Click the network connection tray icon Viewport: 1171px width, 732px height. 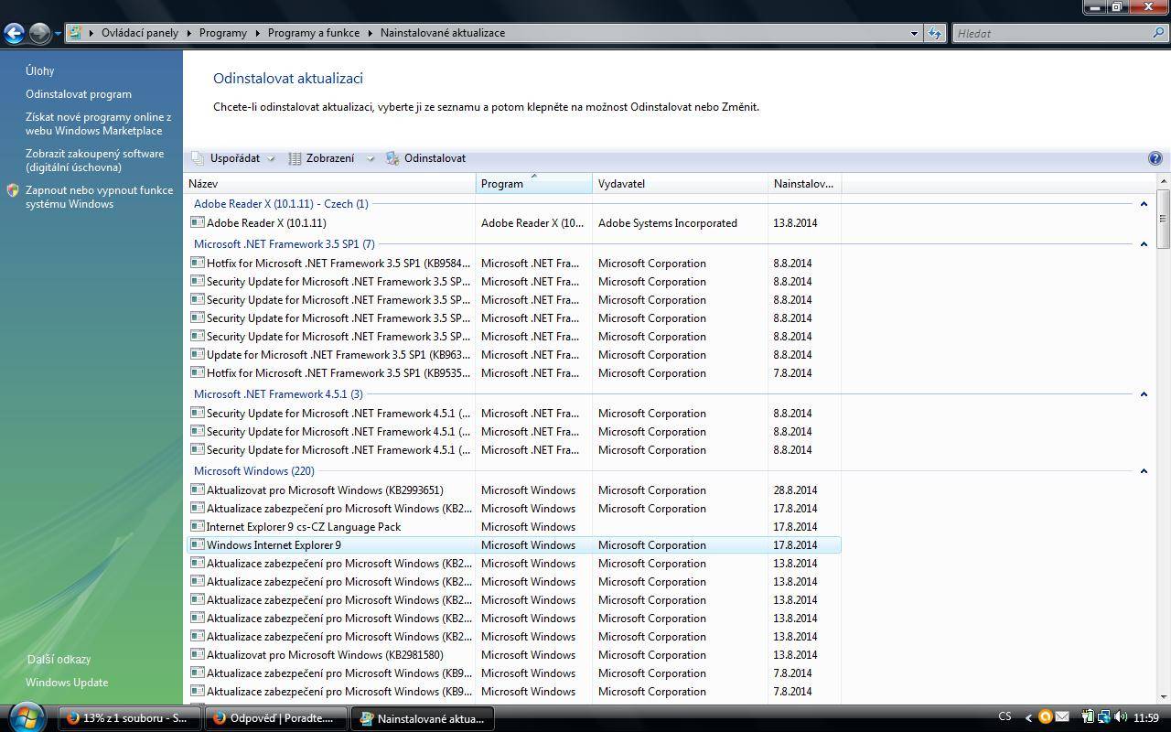[x=1103, y=717]
